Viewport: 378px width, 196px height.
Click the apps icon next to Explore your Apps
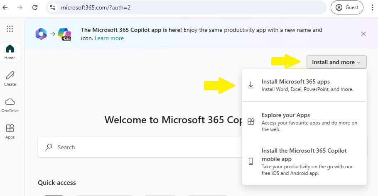click(x=251, y=122)
